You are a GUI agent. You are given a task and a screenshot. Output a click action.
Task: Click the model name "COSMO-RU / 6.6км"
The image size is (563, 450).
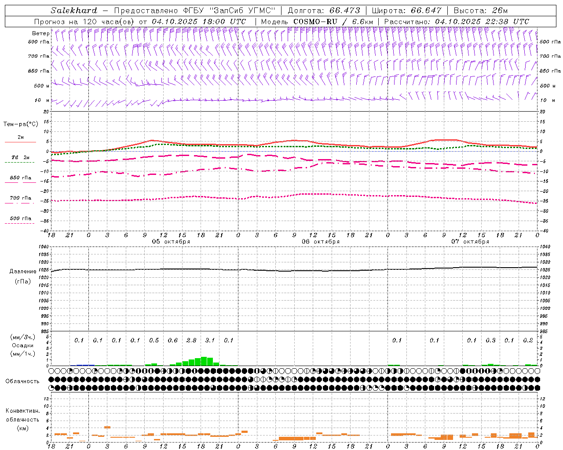(333, 22)
